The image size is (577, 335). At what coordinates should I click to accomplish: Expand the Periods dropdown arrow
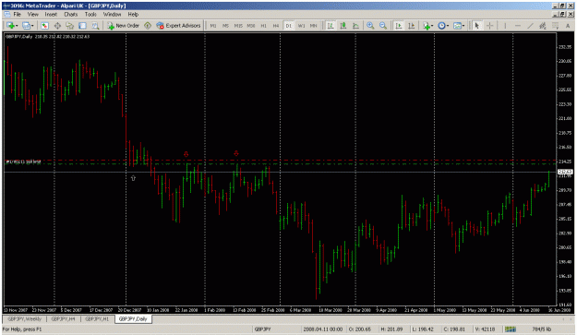point(448,25)
